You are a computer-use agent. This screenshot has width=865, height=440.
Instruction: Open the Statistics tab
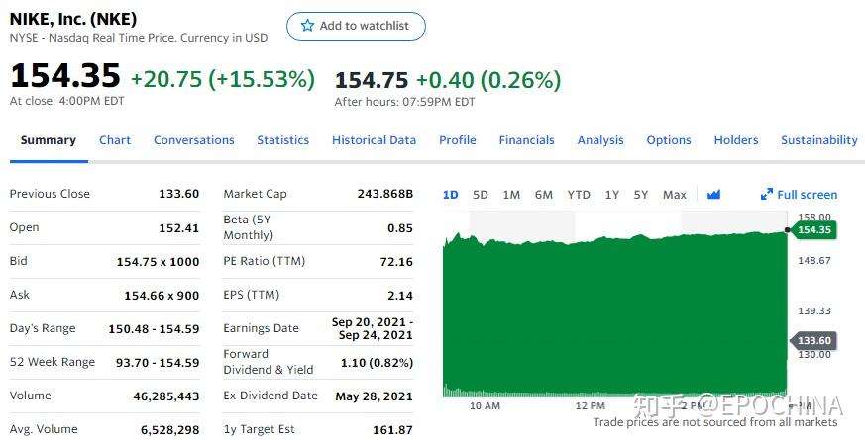click(x=283, y=140)
